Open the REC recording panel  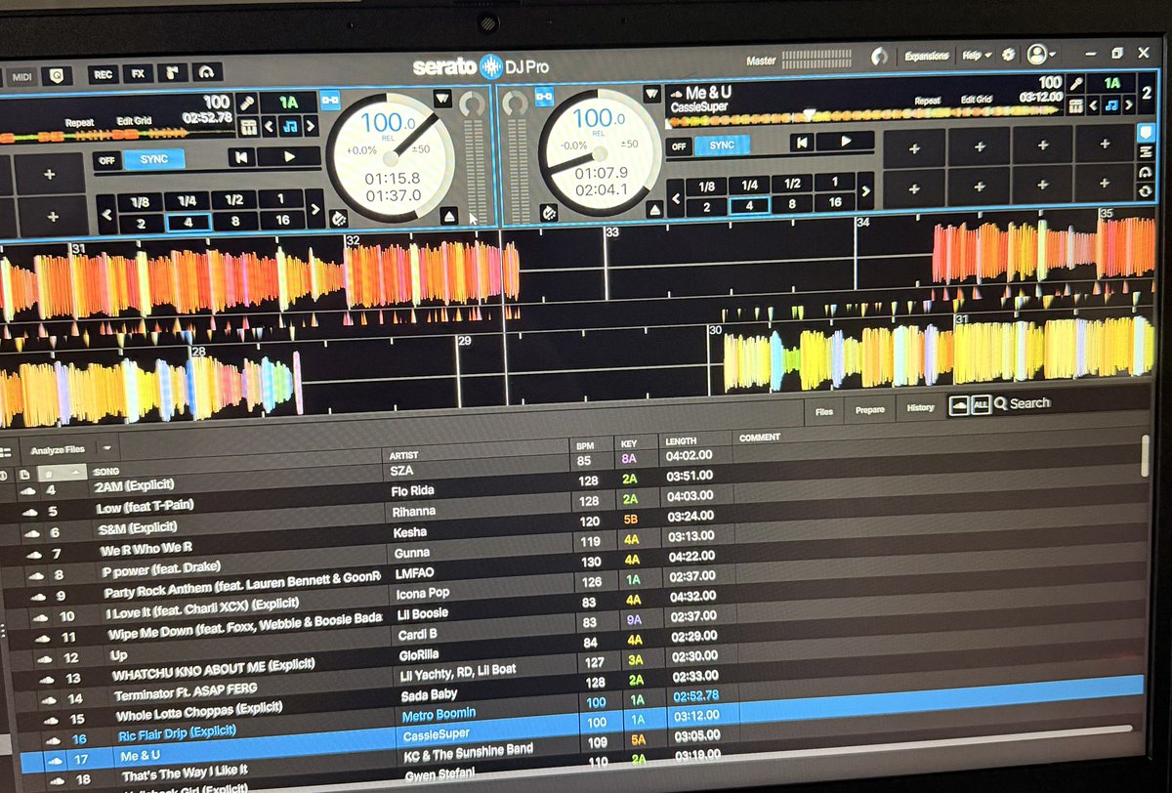[103, 73]
